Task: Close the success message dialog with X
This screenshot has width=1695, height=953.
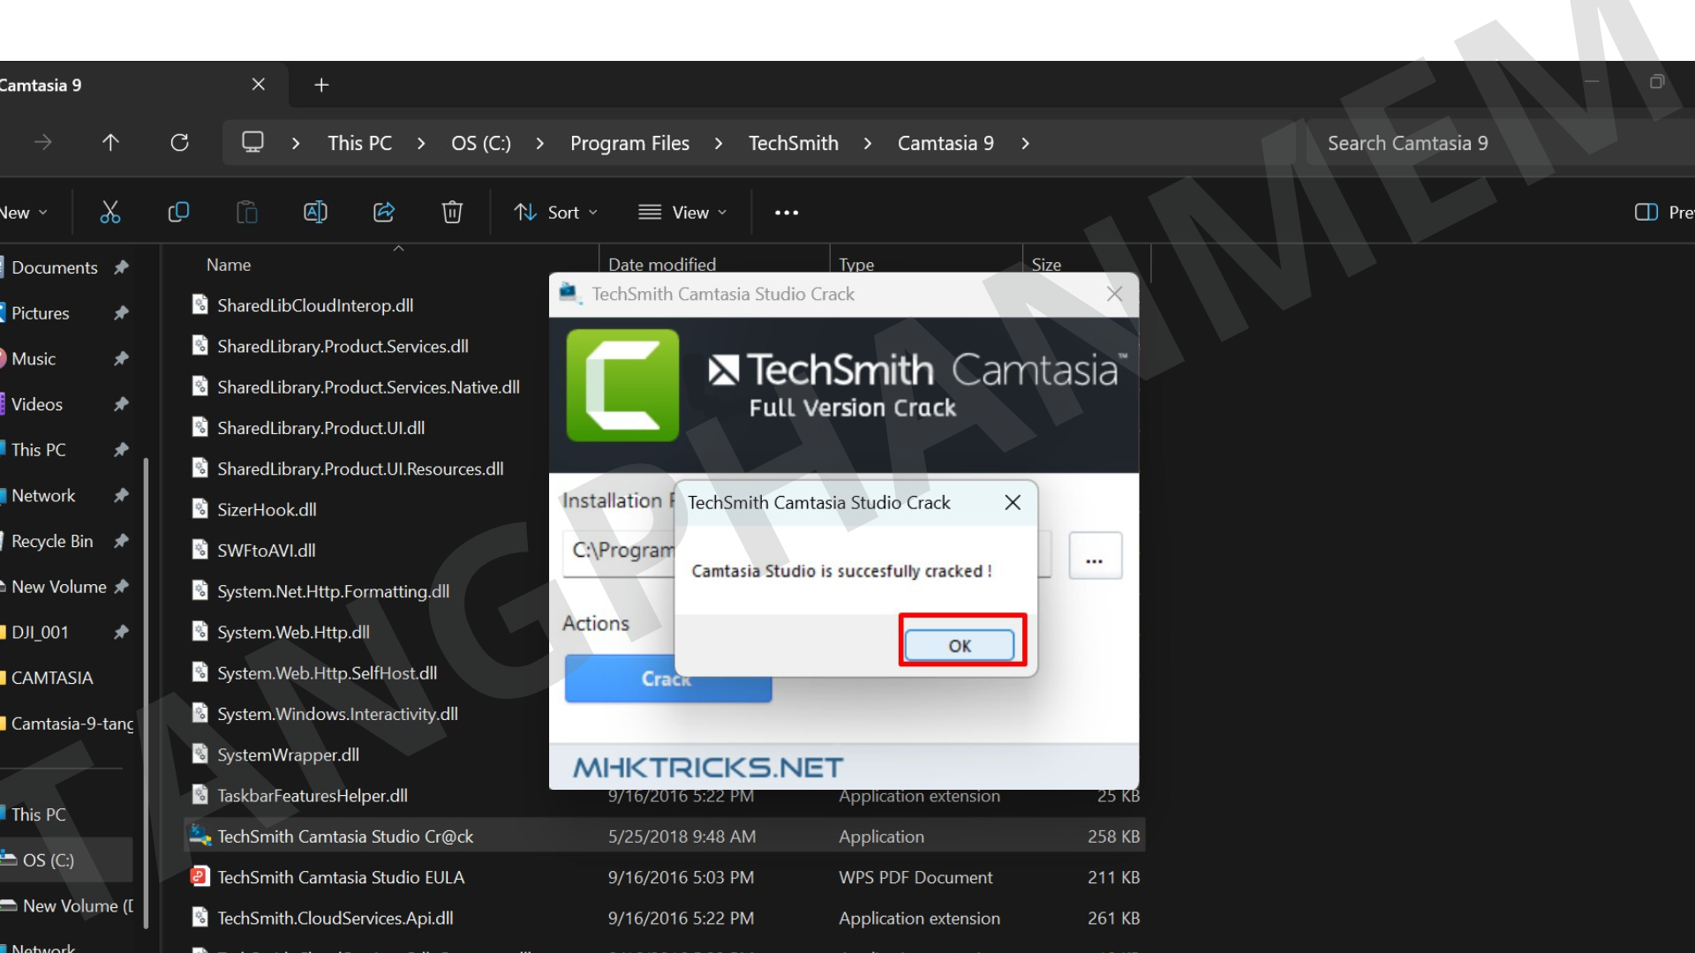Action: 1013,502
